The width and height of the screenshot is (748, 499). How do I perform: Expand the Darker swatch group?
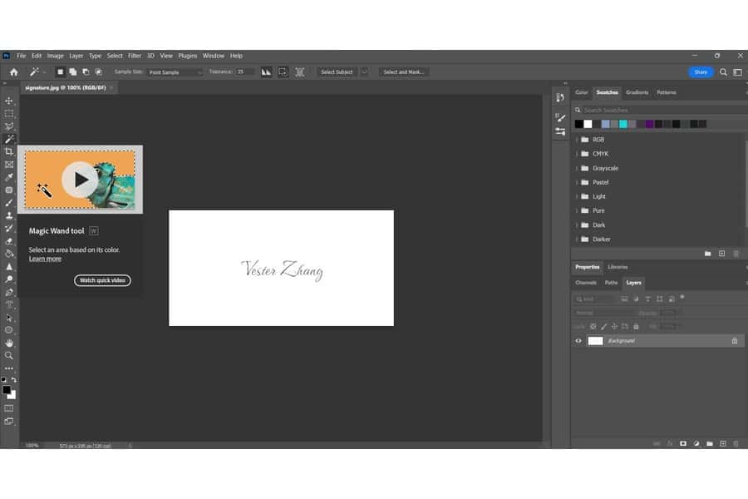point(577,240)
